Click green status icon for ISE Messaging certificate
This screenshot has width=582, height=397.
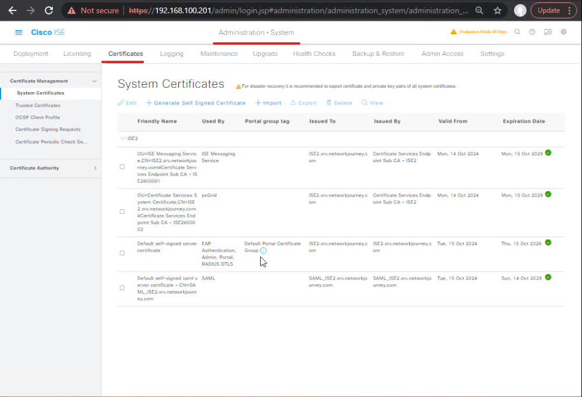[x=548, y=153]
